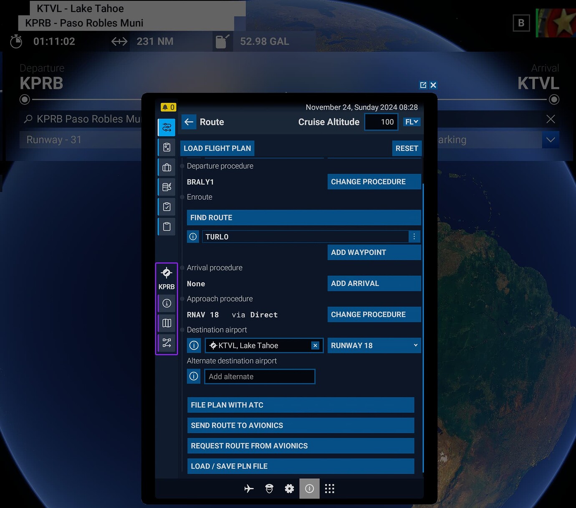
Task: Open settings via the gear icon
Action: (289, 488)
